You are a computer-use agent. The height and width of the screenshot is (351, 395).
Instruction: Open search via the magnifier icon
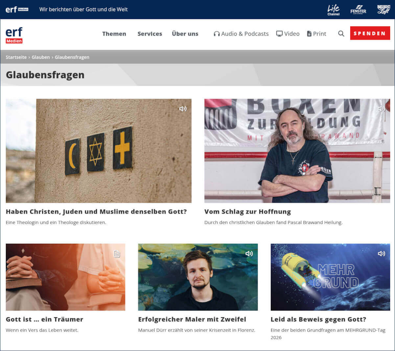pyautogui.click(x=341, y=33)
